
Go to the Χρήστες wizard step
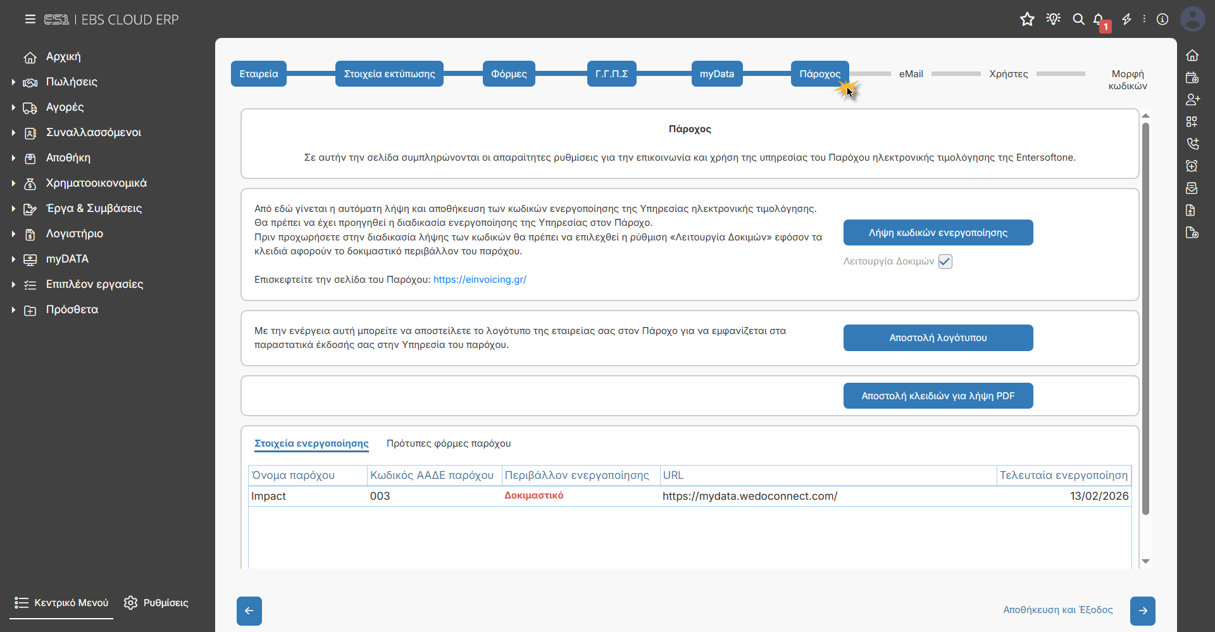click(1009, 74)
